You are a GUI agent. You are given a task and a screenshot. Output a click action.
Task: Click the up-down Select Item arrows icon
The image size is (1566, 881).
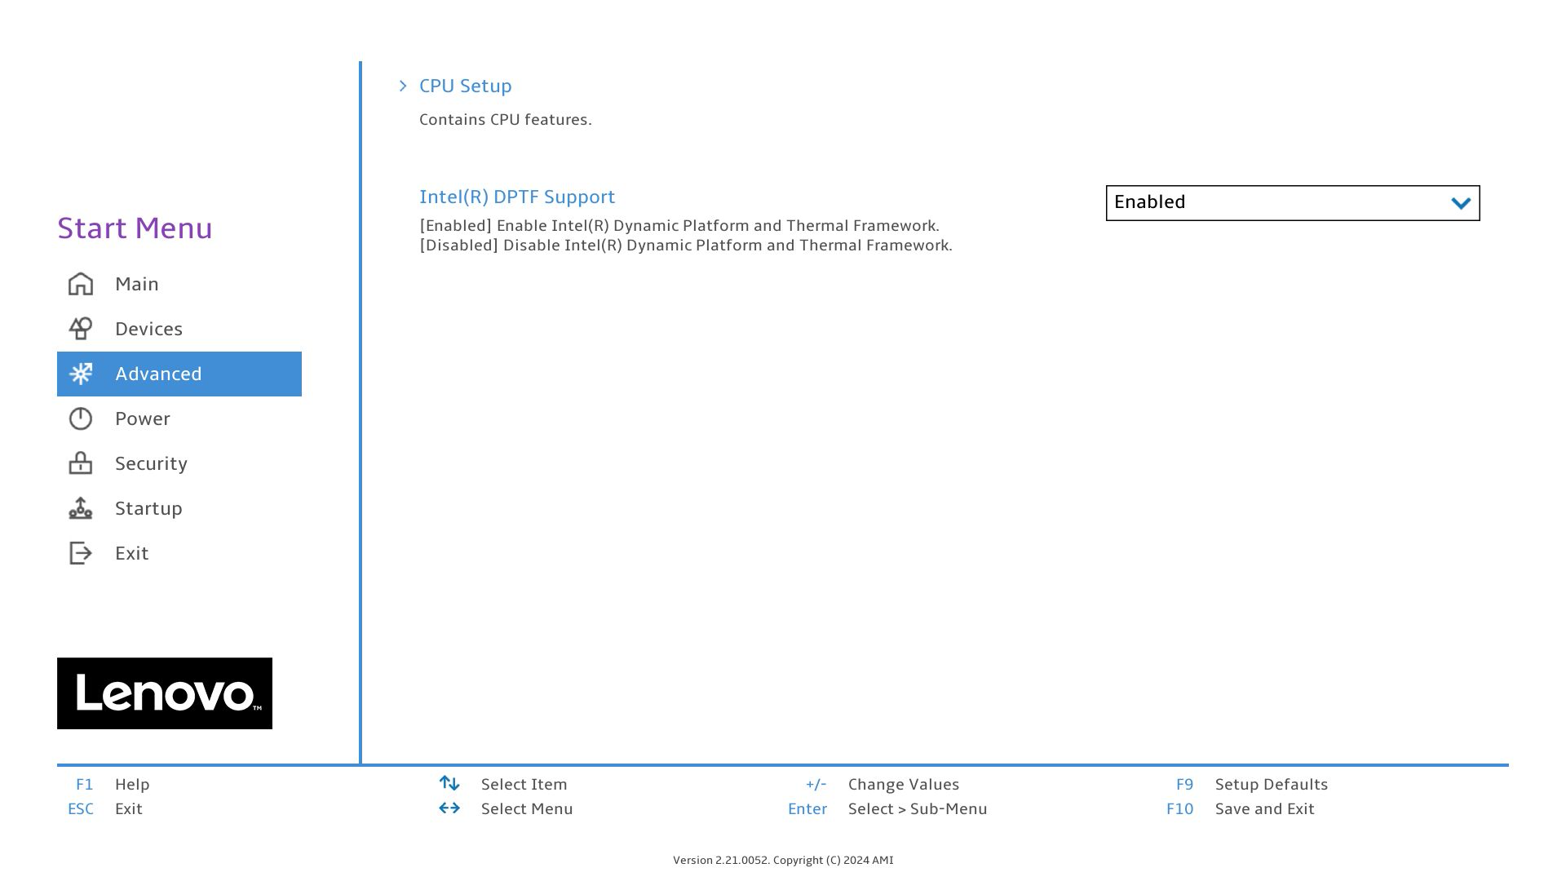click(x=449, y=783)
